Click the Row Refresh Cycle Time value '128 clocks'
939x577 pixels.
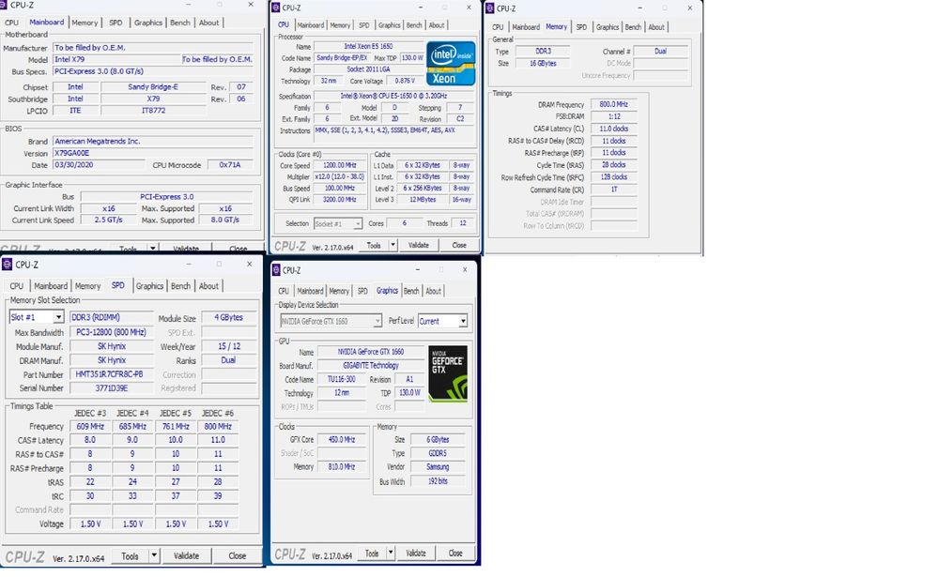(x=614, y=177)
